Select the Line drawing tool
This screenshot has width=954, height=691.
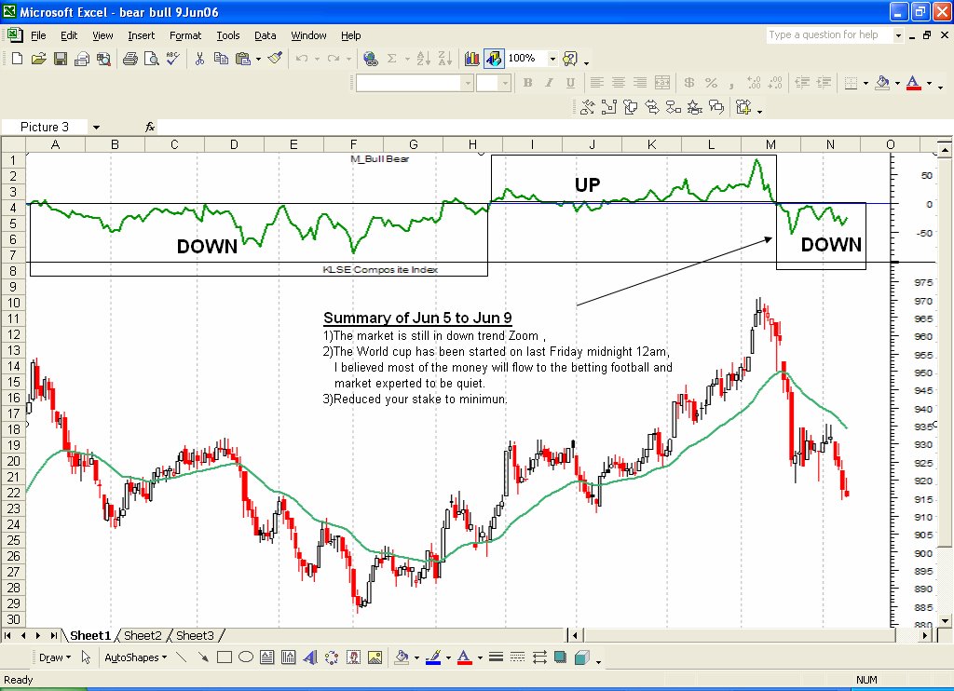pos(182,657)
